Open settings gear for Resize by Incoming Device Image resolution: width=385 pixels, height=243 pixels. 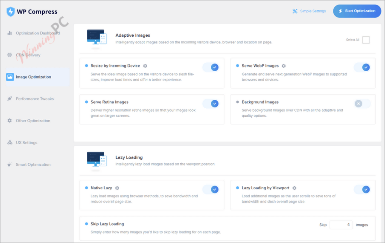(145, 66)
